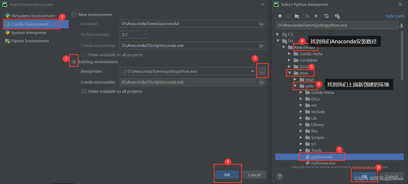Click the Scripts folder icon under yolo
Screen dimensions: 408x184
coord(308,137)
